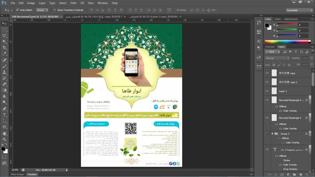This screenshot has height=177, width=315.
Task: Hide the 'copy 2' layer
Action: coord(267,82)
